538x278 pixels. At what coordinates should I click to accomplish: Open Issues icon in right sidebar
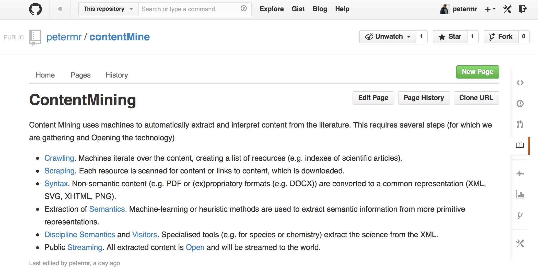520,104
